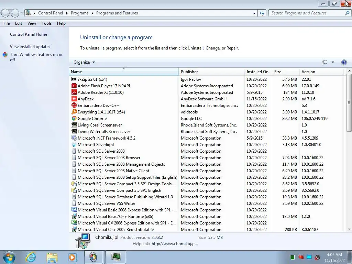Screen dimensions: 352x264
Task: Select the AnyDesk icon in the list
Action: [74, 99]
